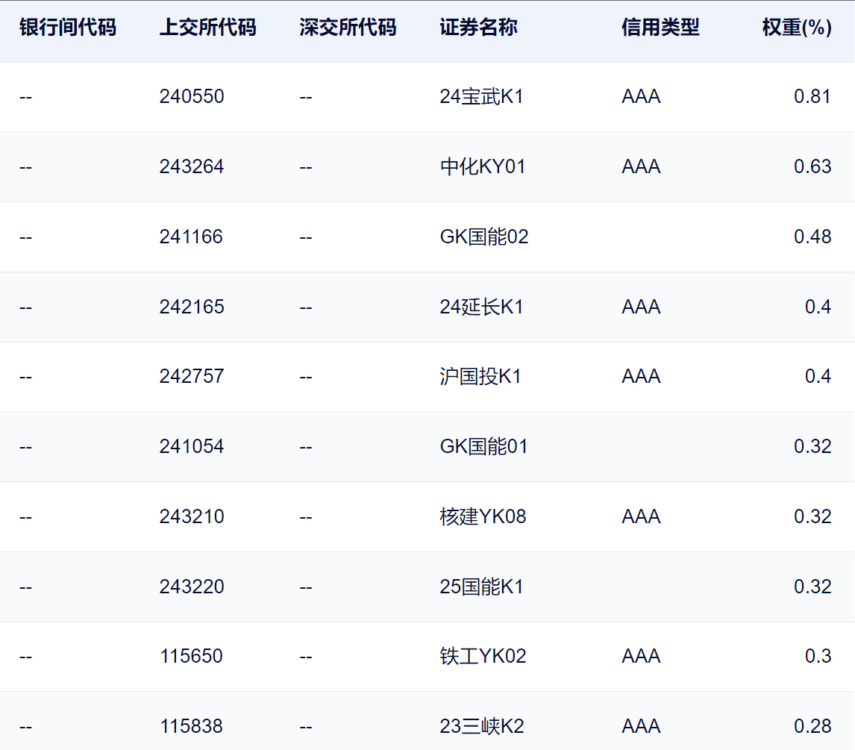Click weight value 0.3
Viewport: 855px width, 750px height.
(818, 656)
